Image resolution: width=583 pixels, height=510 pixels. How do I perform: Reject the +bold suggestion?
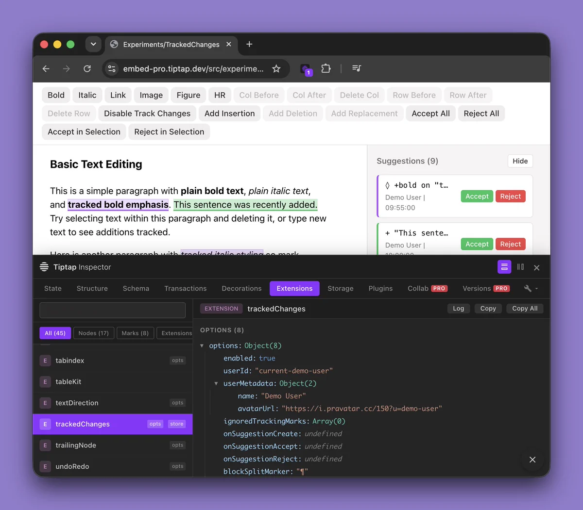(511, 197)
